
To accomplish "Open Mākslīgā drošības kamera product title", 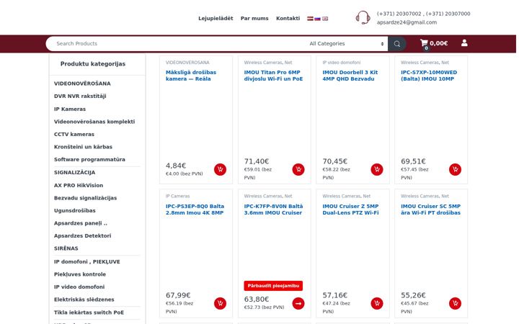I will (x=190, y=76).
